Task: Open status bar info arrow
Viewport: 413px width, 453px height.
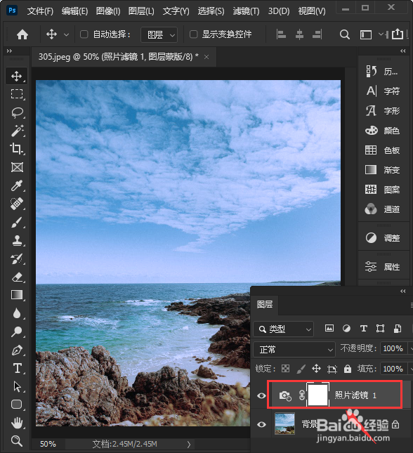Action: tap(189, 444)
